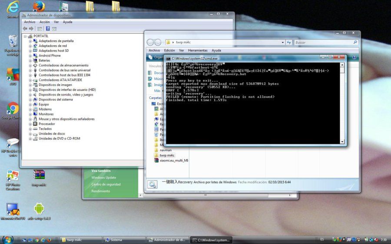Open the Memories On TV4 desktop shortcut
Viewport: 391px width, 244px height.
(x=13, y=211)
